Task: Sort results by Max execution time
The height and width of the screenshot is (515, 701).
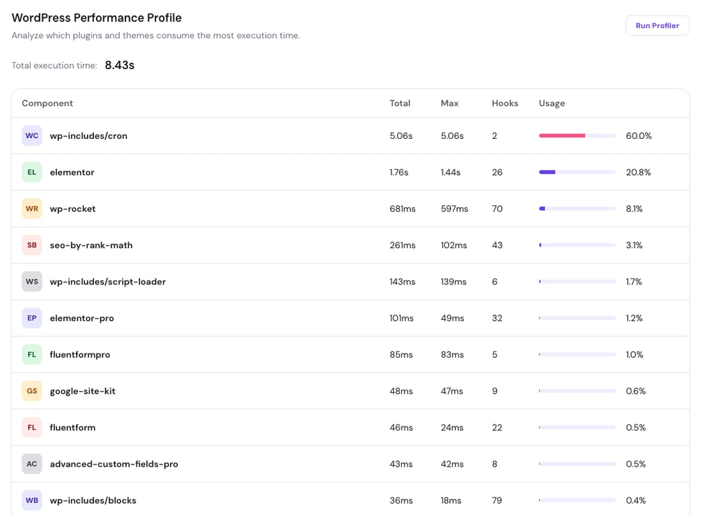Action: pos(449,103)
